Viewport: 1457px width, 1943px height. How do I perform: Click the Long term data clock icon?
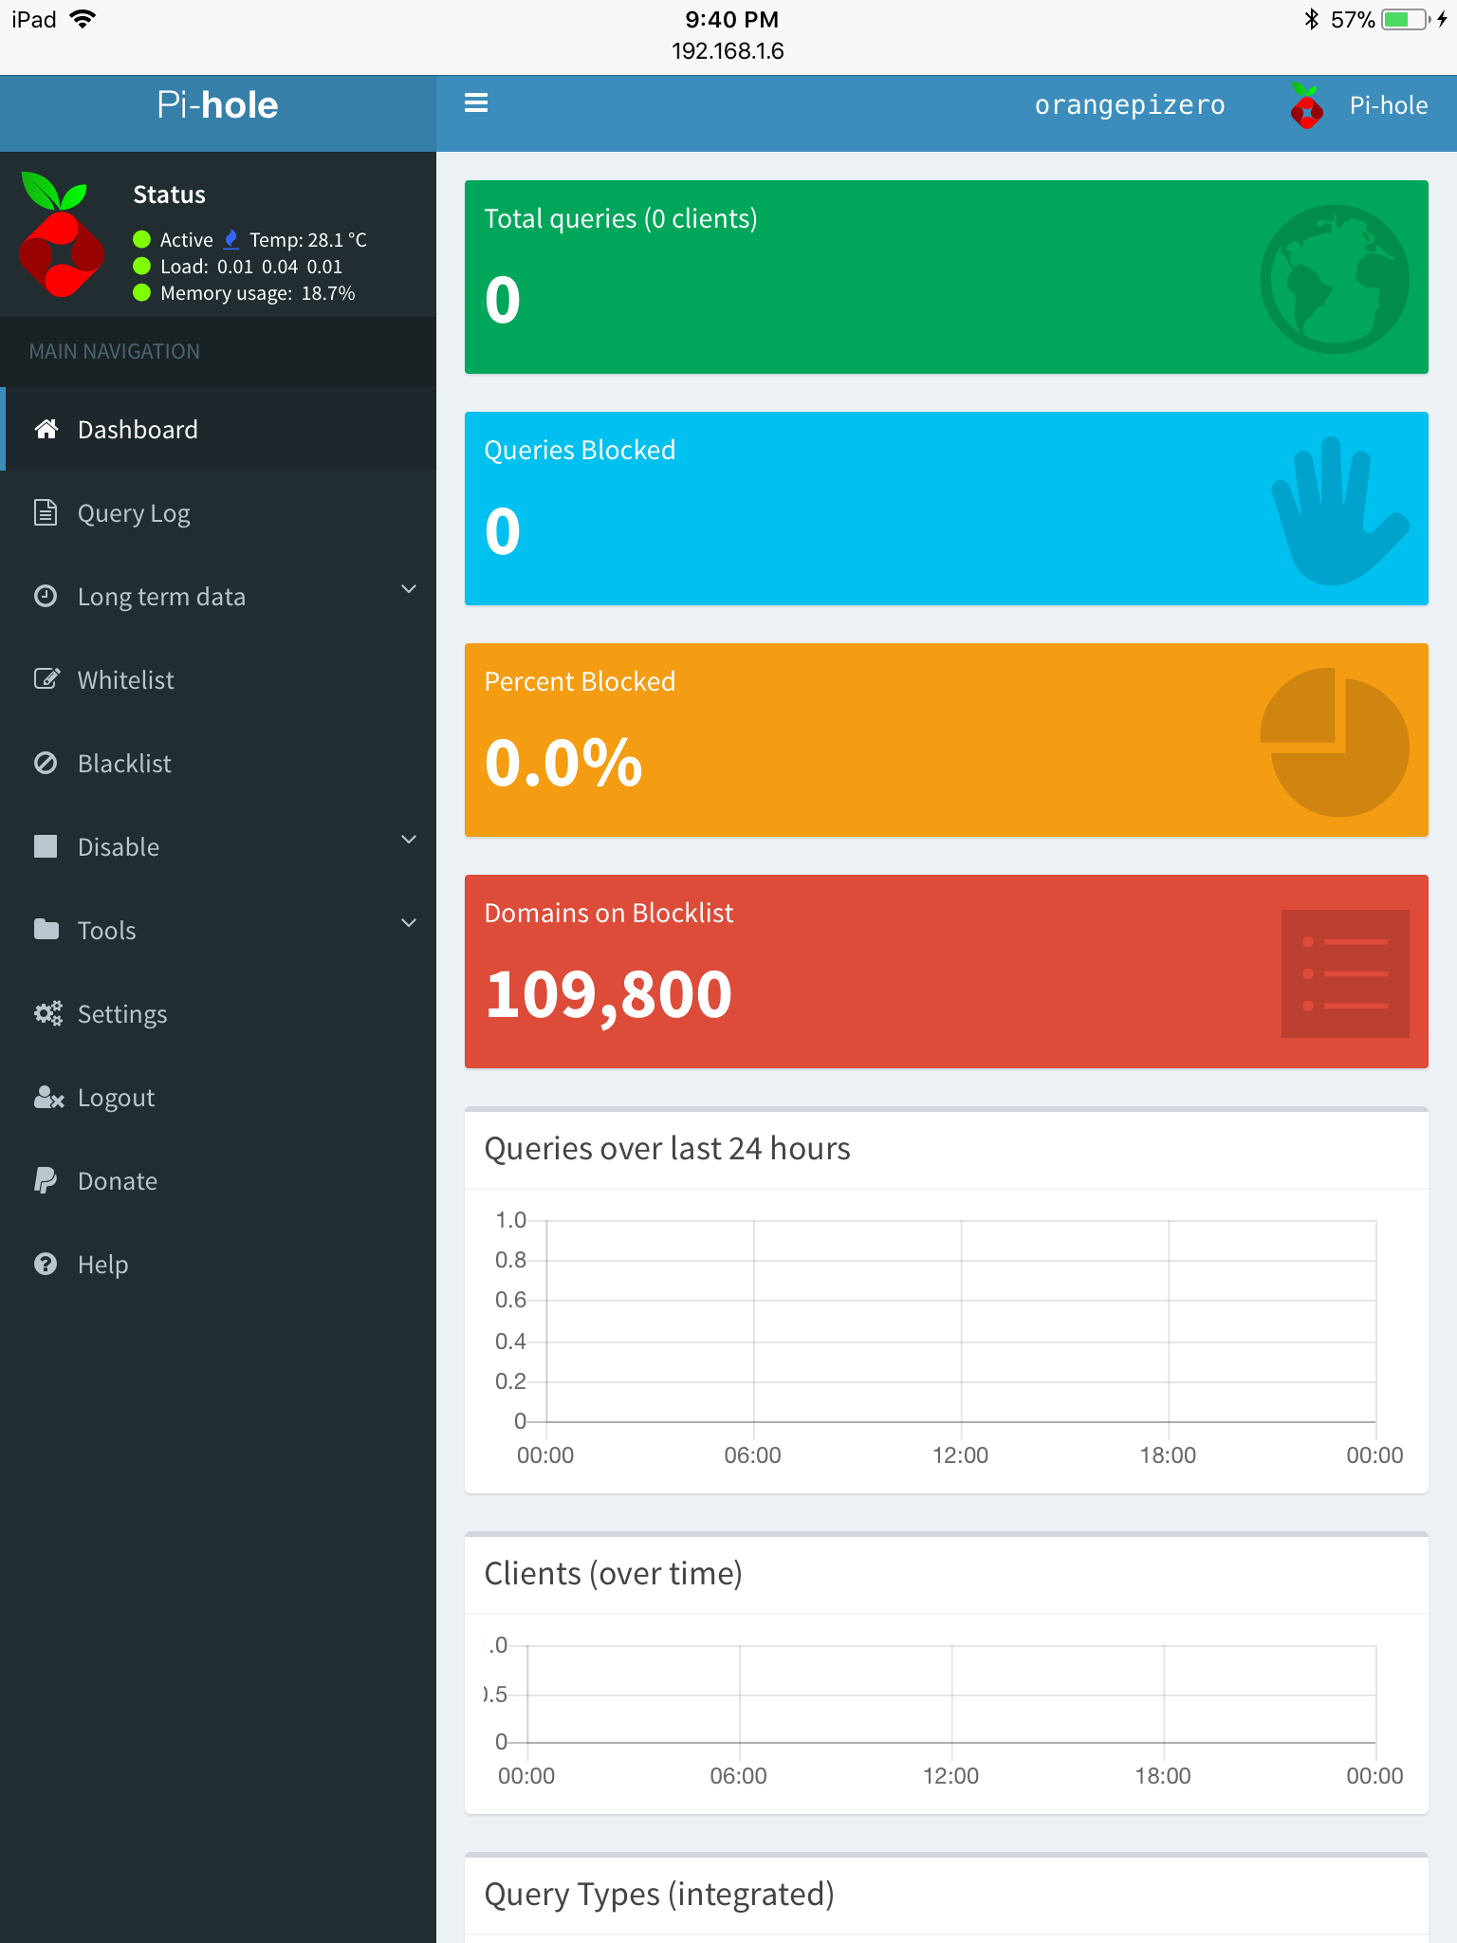(x=46, y=596)
